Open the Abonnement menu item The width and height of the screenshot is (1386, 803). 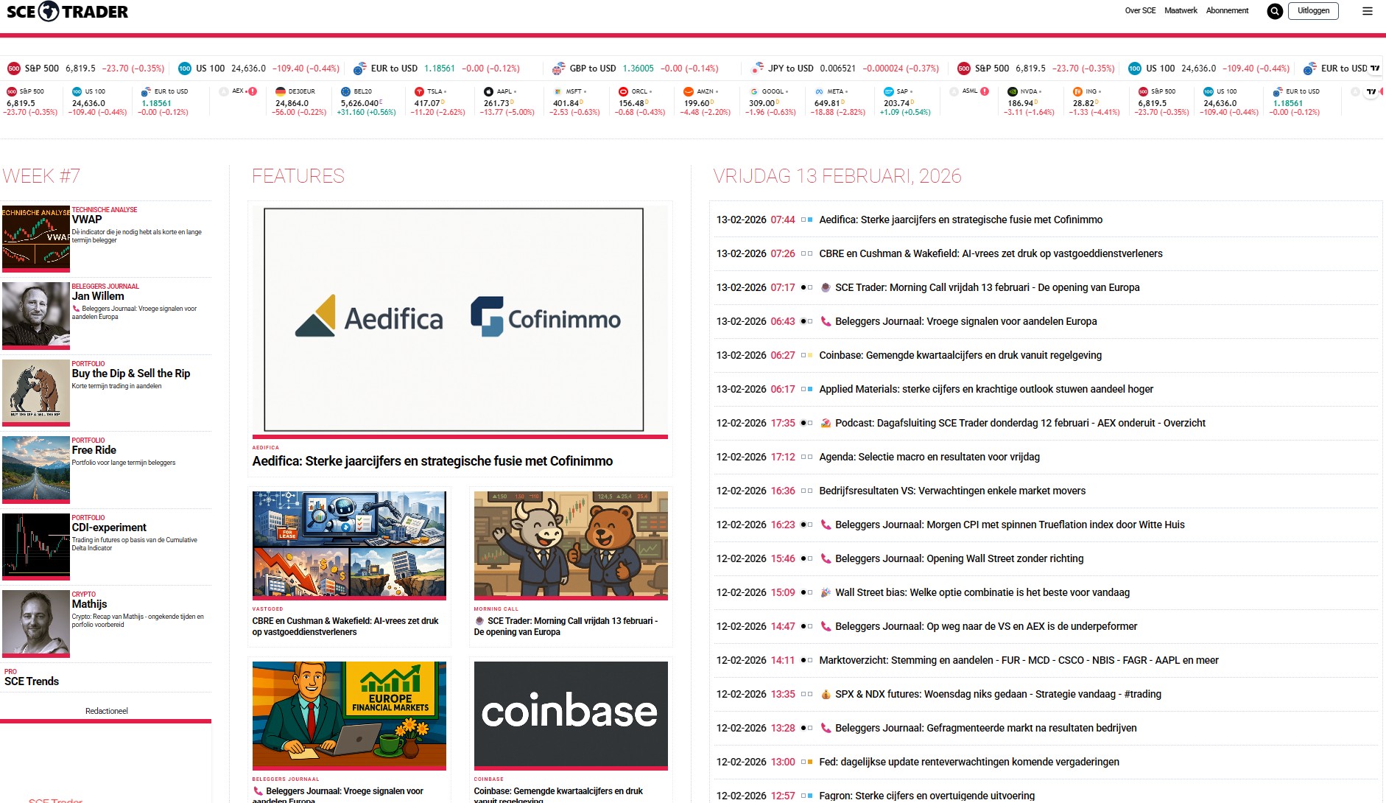point(1227,11)
